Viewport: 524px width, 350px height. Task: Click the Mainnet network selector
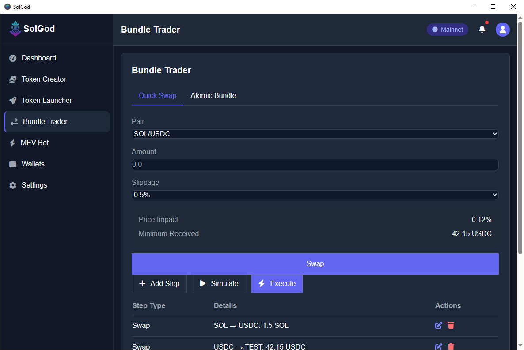[447, 30]
